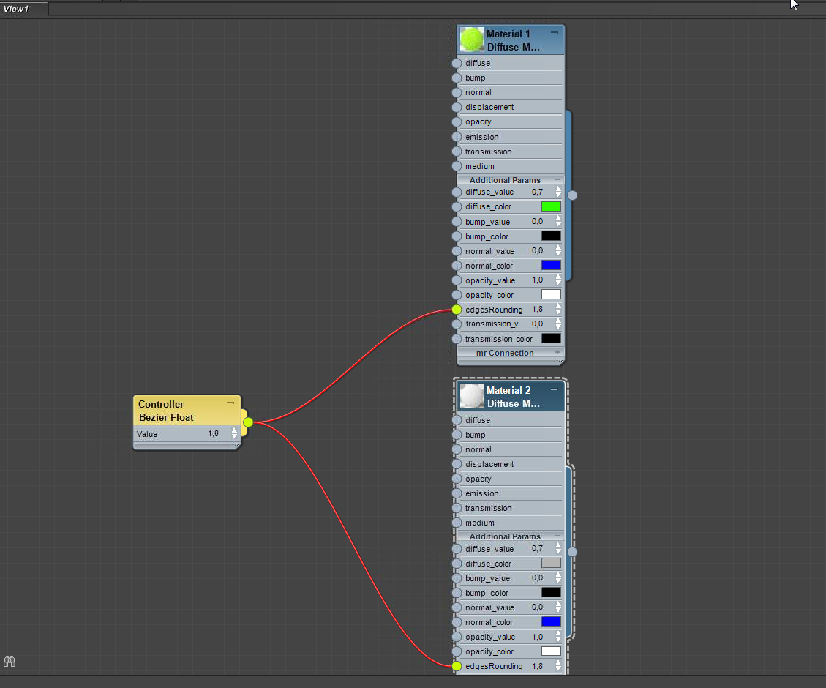Click Material 1 bump input socket
826x688 pixels.
(x=457, y=78)
